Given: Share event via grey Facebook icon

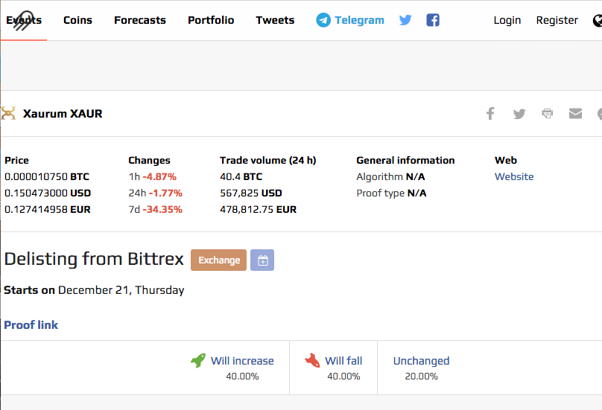Looking at the screenshot, I should [490, 114].
